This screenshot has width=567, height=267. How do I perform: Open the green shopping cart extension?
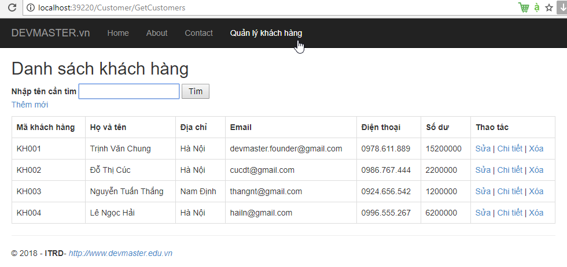(524, 8)
